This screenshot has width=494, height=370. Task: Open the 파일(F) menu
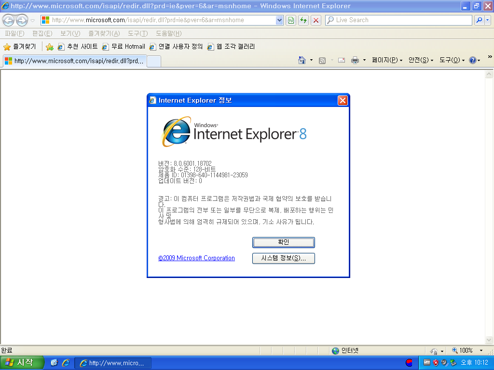(14, 33)
